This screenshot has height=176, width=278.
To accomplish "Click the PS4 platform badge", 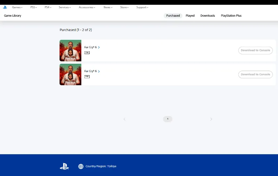I will (x=87, y=53).
